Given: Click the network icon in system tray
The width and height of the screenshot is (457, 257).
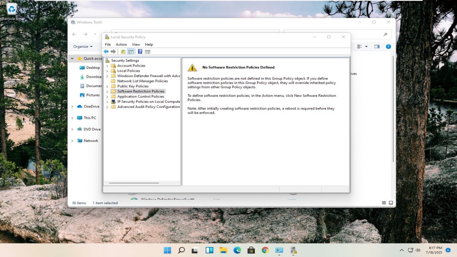Looking at the screenshot, I should click(411, 250).
